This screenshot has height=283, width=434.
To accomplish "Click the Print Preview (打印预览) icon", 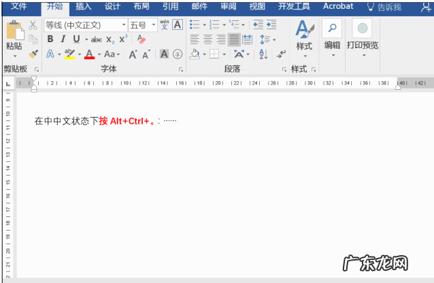I will pyautogui.click(x=363, y=29).
